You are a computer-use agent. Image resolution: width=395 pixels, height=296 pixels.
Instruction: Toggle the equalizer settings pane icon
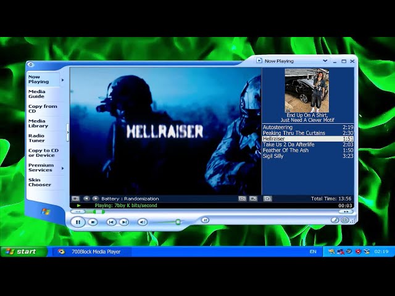[242, 199]
